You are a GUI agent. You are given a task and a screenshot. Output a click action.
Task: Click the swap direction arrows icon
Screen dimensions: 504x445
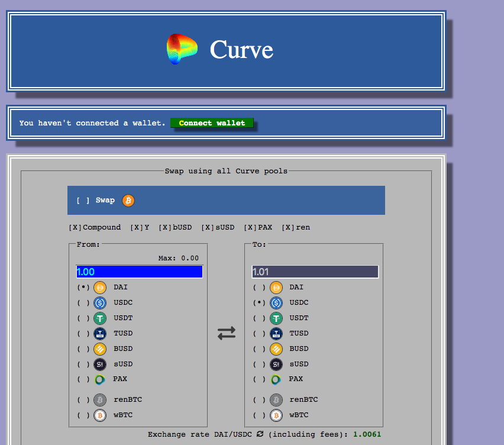tap(227, 333)
